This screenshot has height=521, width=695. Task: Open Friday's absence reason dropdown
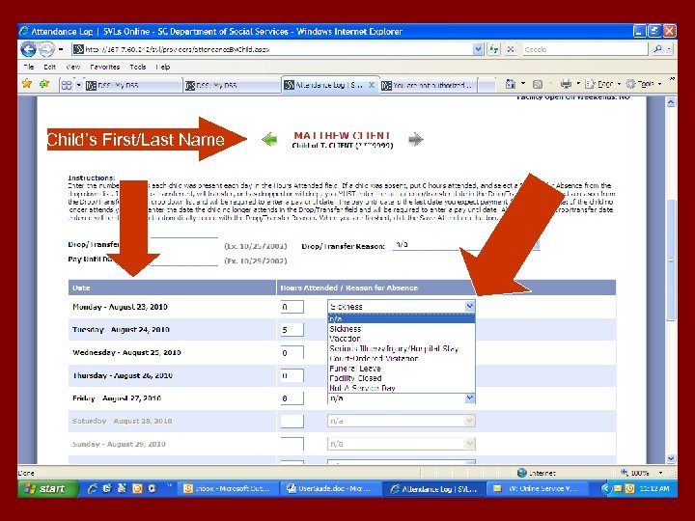tap(469, 398)
